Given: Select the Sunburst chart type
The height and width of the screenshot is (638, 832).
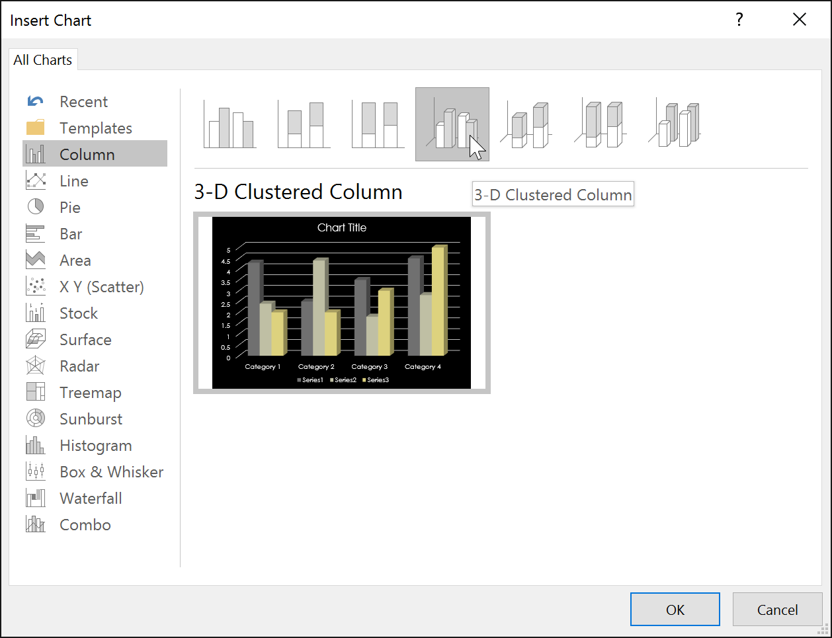Looking at the screenshot, I should tap(91, 419).
